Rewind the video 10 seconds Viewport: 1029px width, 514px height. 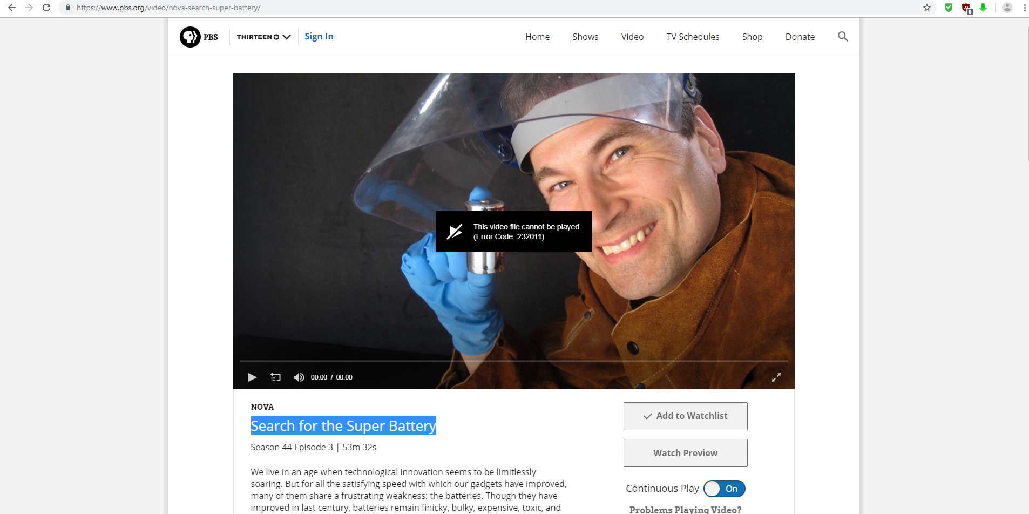click(275, 377)
